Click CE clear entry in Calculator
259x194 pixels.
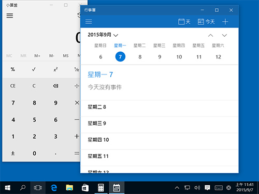(x=13, y=86)
